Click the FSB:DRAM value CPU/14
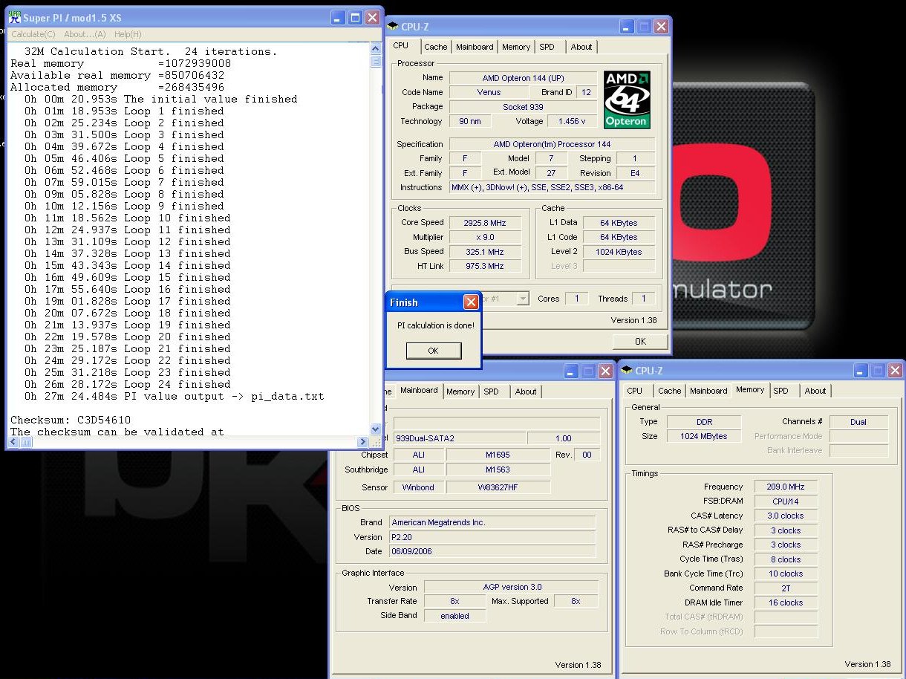 786,501
